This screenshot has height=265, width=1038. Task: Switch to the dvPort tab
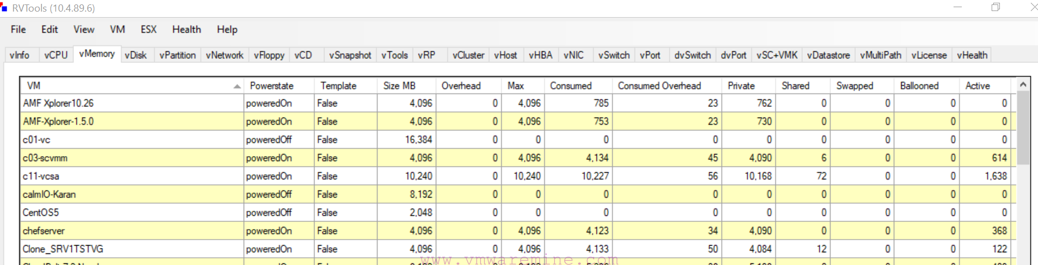coord(734,55)
